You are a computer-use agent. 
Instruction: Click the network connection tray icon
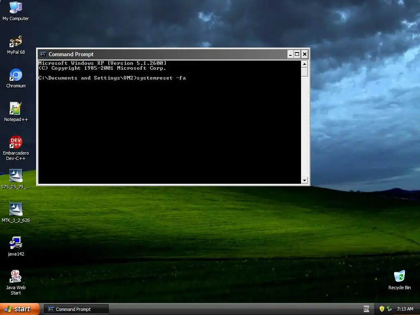coord(389,309)
